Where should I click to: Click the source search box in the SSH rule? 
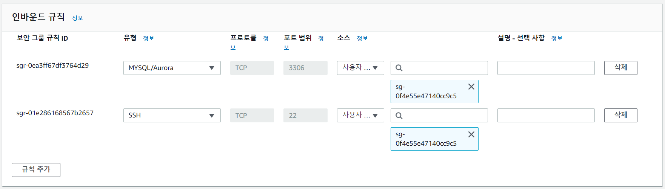pyautogui.click(x=439, y=116)
